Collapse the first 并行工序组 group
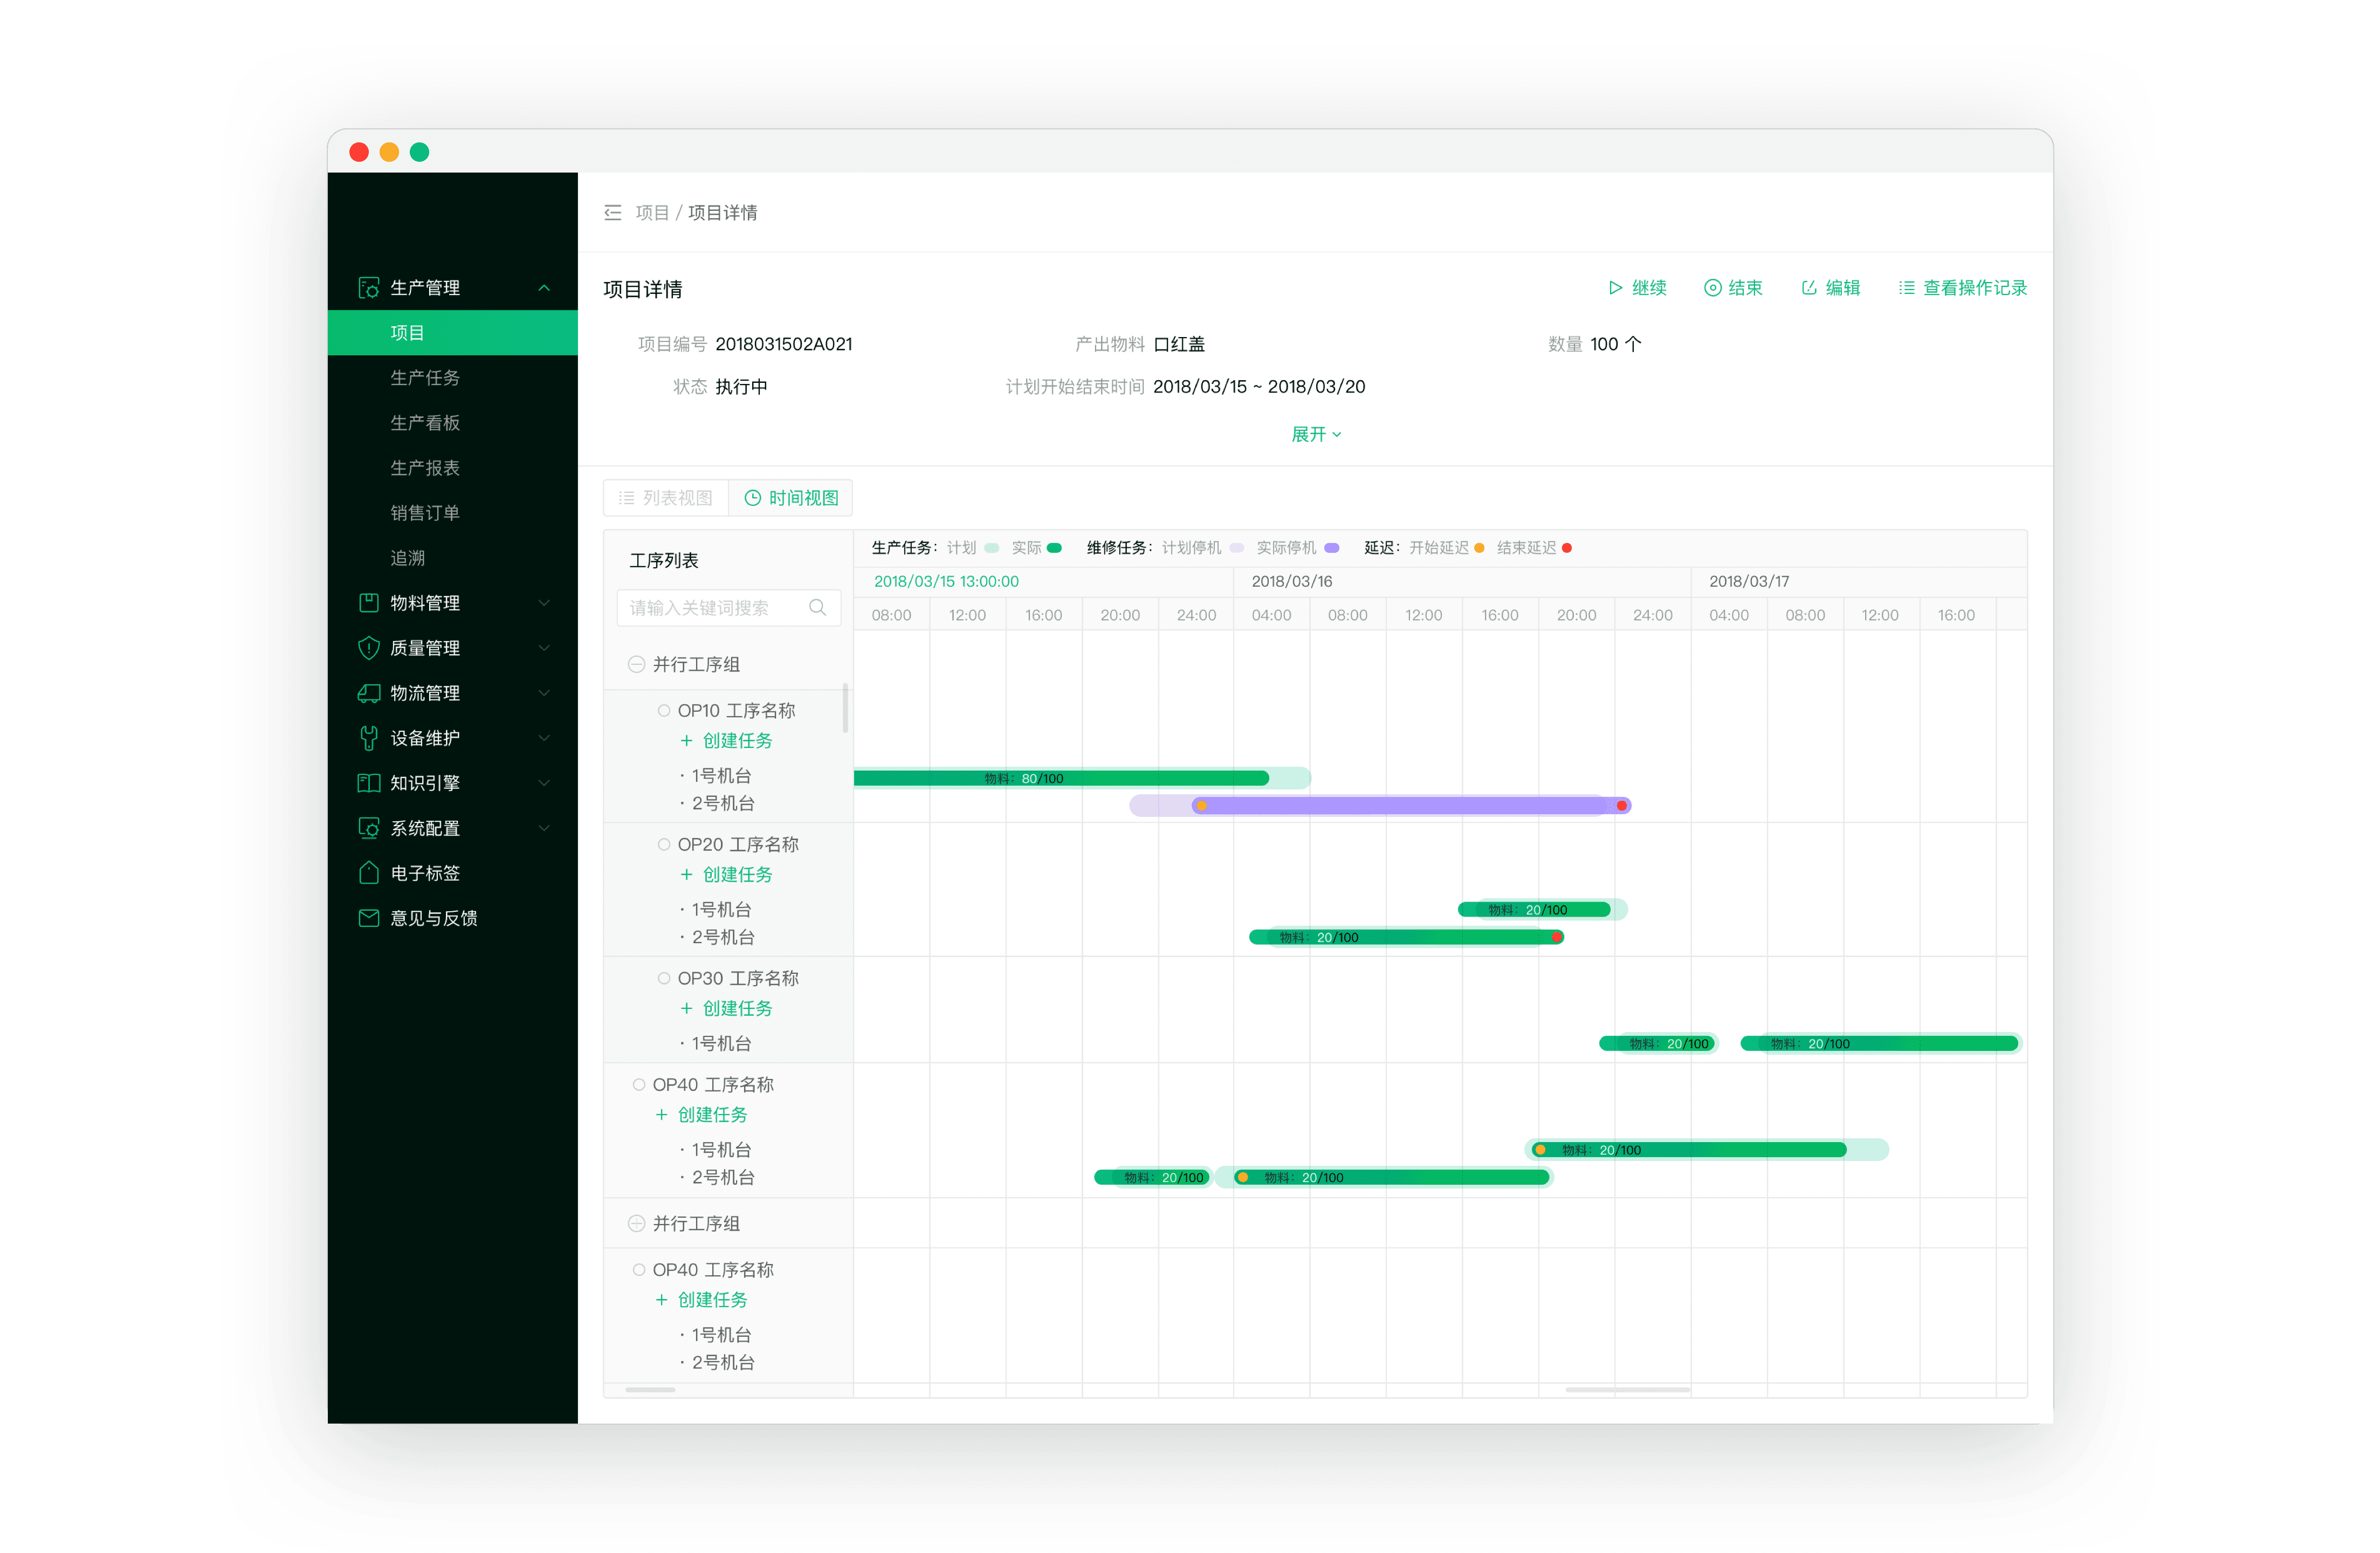 [636, 665]
